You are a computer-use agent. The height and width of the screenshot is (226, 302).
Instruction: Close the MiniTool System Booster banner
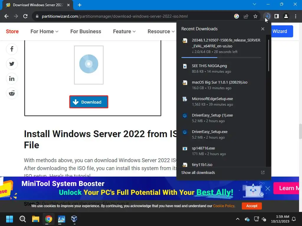(268, 188)
